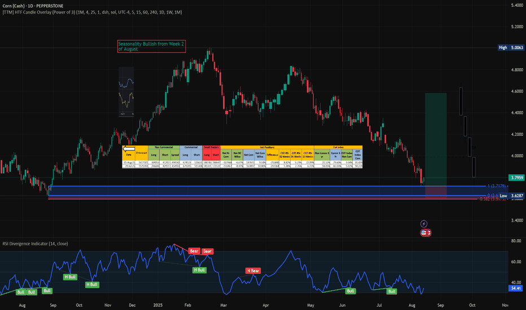Image resolution: width=526 pixels, height=310 pixels.
Task: Click the purple lightning bolt event icon
Action: [x=424, y=224]
